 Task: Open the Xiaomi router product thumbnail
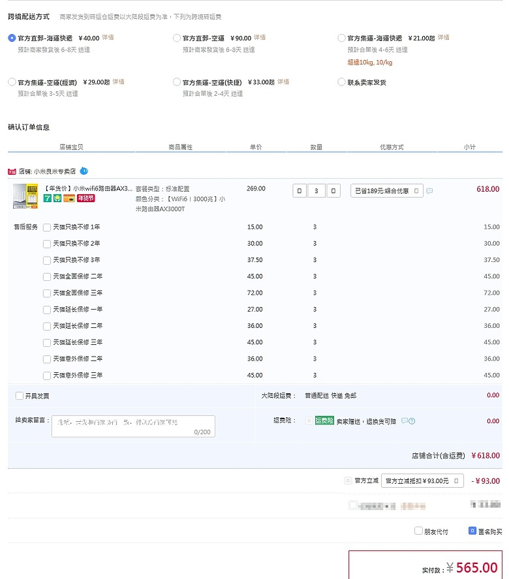pyautogui.click(x=25, y=196)
